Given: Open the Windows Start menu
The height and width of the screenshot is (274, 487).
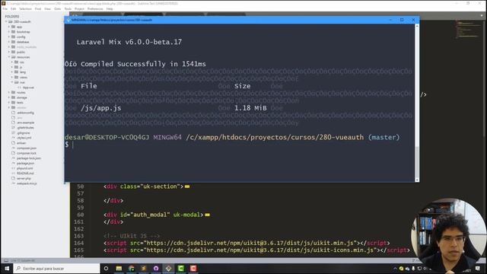Looking at the screenshot, I should pyautogui.click(x=7, y=269).
